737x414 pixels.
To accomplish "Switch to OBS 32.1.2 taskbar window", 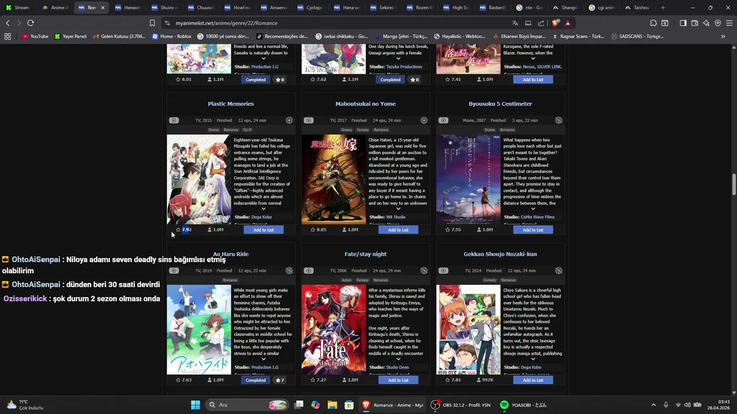I will pos(461,405).
